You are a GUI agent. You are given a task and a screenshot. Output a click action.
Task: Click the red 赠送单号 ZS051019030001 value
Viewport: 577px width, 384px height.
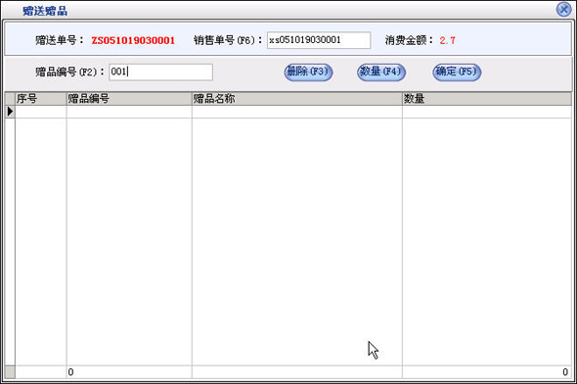pos(133,40)
